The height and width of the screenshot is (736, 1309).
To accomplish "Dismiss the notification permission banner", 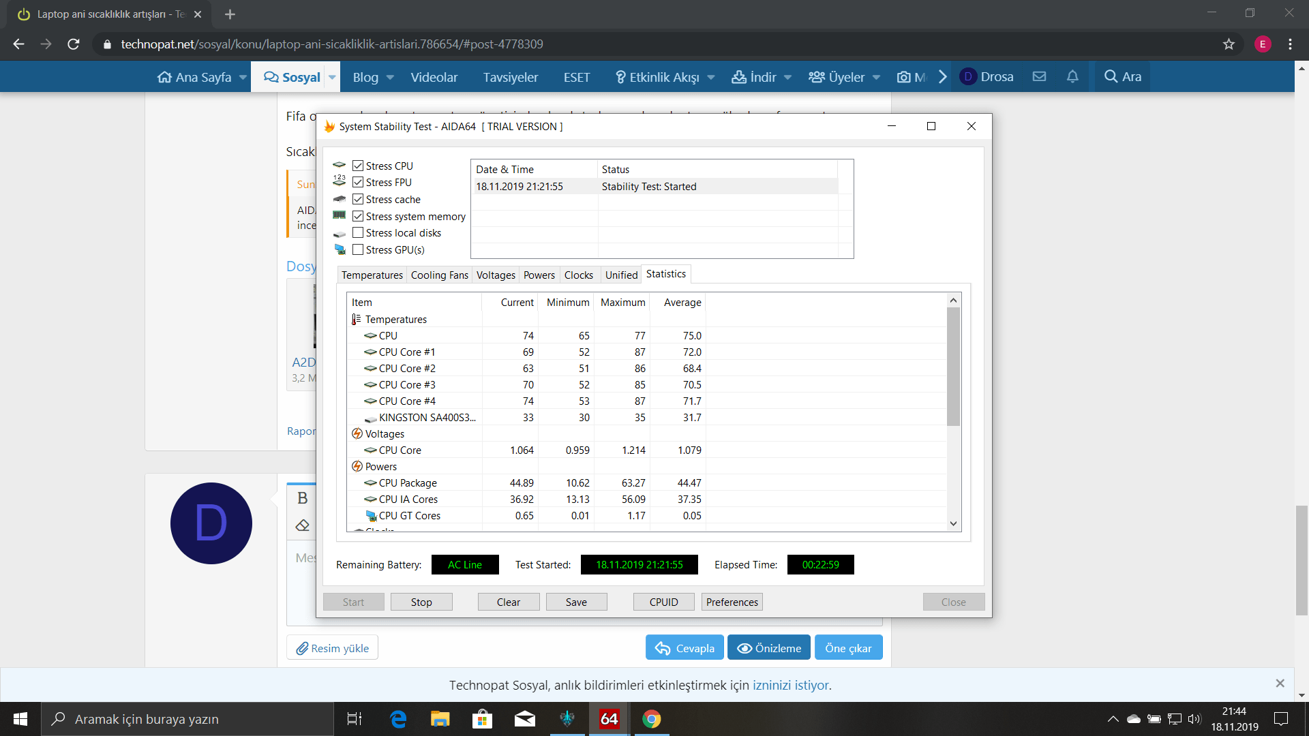I will tap(1280, 684).
